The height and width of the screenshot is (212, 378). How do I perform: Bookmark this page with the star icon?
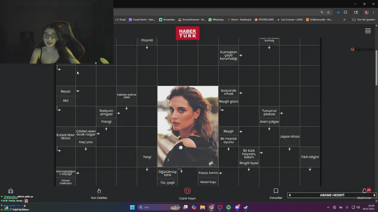point(328,12)
